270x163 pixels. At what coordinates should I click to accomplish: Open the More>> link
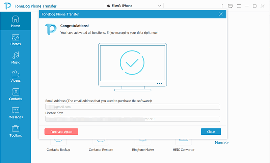(x=222, y=142)
